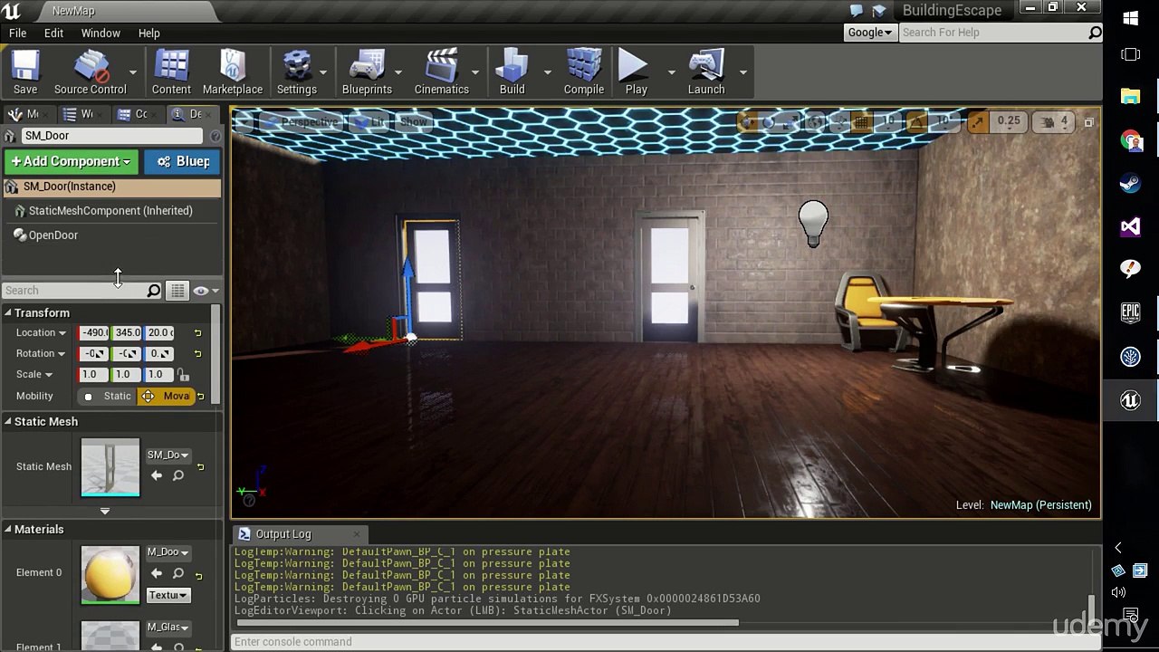Screen dimensions: 1159x652
Task: Toggle grid snapping in viewport
Action: 862,121
